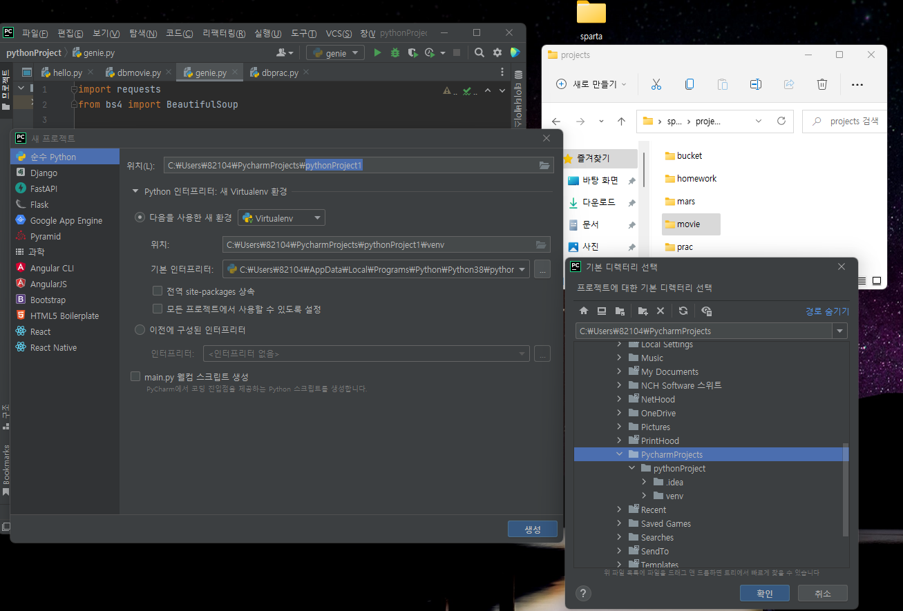Click the copy icon in projects Explorer

pyautogui.click(x=690, y=84)
